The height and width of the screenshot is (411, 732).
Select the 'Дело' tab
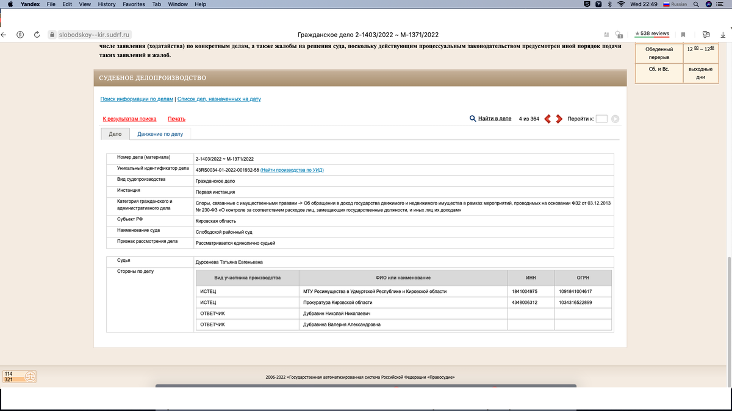[115, 134]
